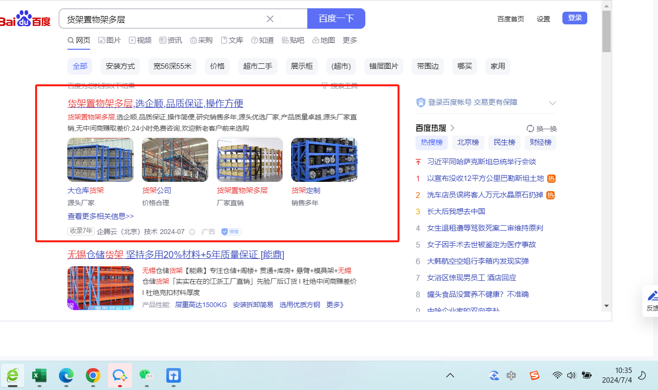The height and width of the screenshot is (390, 658).
Task: Select the 超市二手 filter chip
Action: click(258, 66)
